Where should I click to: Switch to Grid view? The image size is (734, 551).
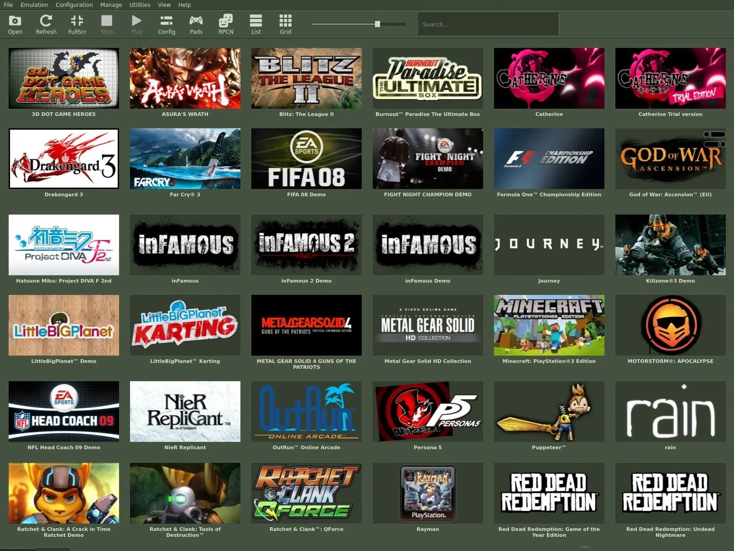coord(286,25)
